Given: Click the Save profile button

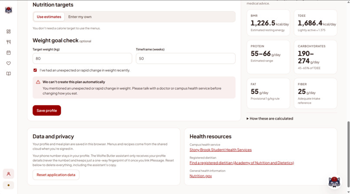Looking at the screenshot, I should (46, 110).
